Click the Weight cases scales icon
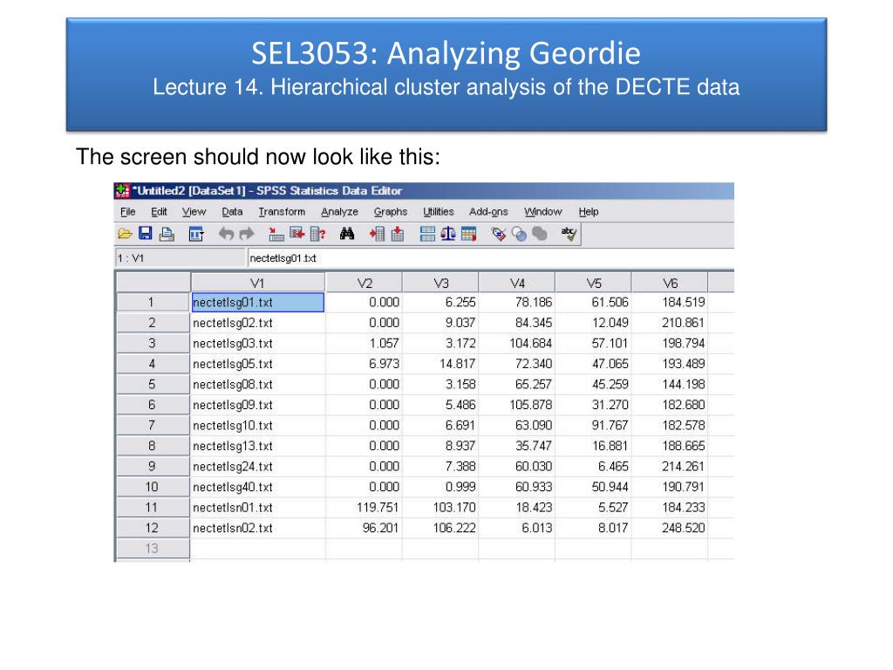 (x=448, y=234)
